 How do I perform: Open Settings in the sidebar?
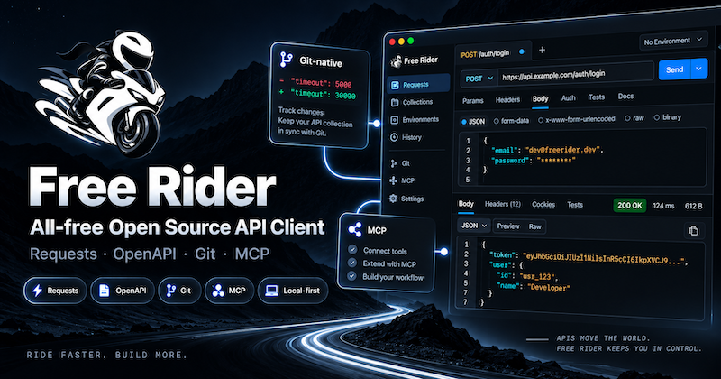coord(406,199)
